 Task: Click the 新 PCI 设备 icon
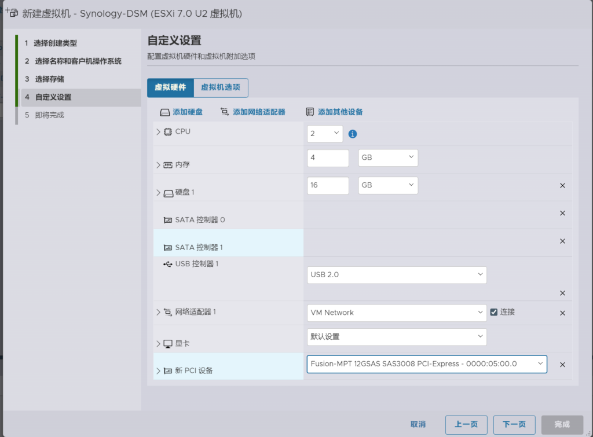(x=168, y=371)
